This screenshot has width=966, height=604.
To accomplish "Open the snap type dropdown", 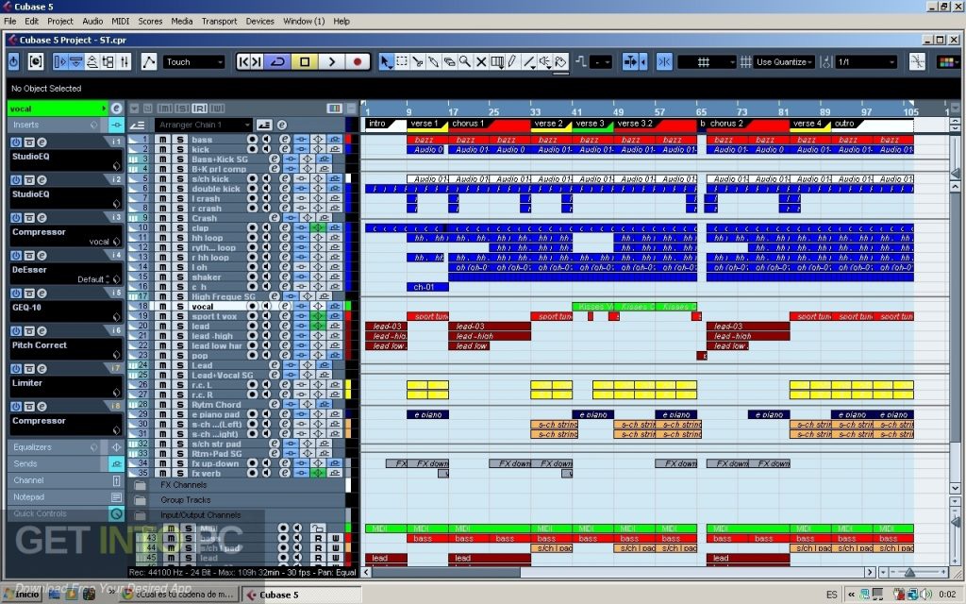I will pos(707,61).
